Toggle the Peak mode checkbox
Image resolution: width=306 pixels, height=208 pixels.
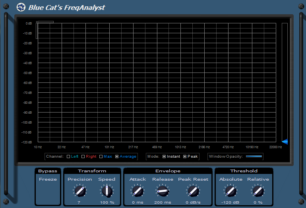(x=185, y=156)
